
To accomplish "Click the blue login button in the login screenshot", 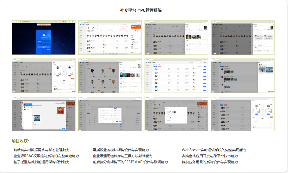I will pyautogui.click(x=44, y=47).
